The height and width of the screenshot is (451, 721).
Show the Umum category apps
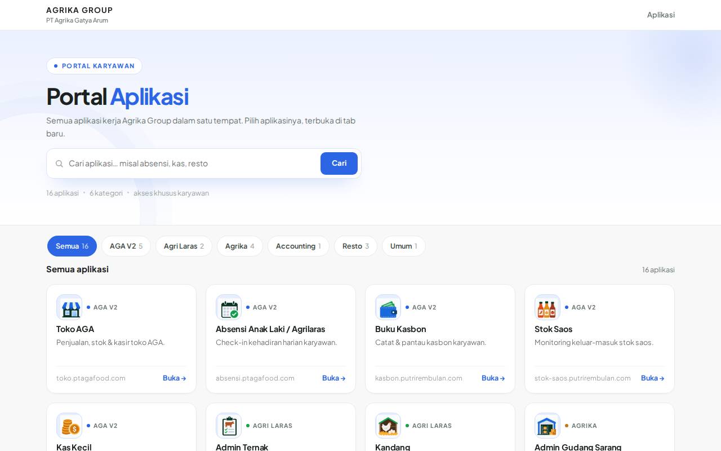(x=404, y=246)
